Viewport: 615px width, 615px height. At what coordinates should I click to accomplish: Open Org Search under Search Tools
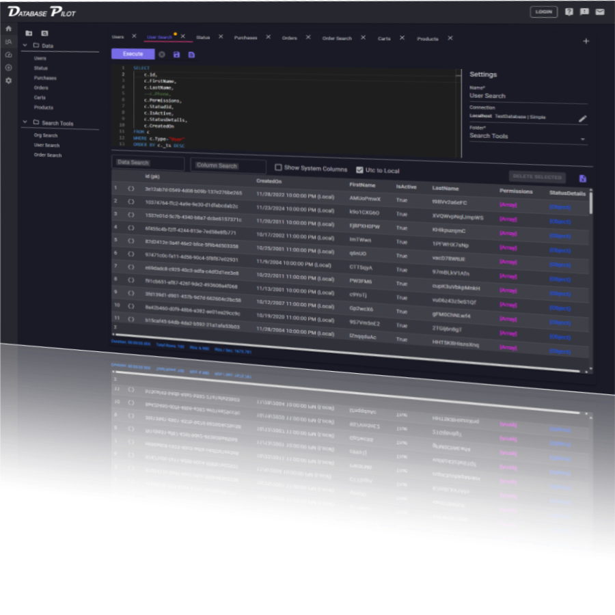pos(46,135)
